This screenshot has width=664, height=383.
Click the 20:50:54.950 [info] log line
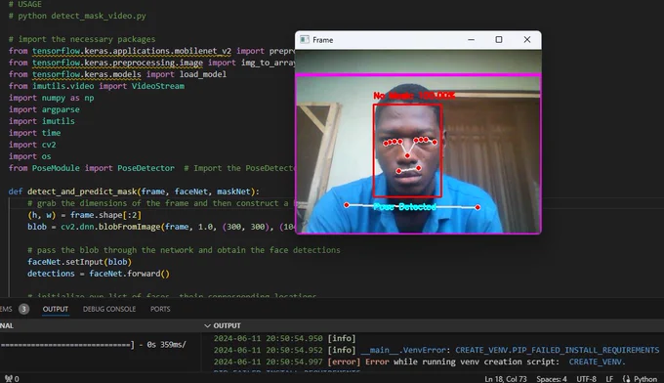pyautogui.click(x=284, y=338)
